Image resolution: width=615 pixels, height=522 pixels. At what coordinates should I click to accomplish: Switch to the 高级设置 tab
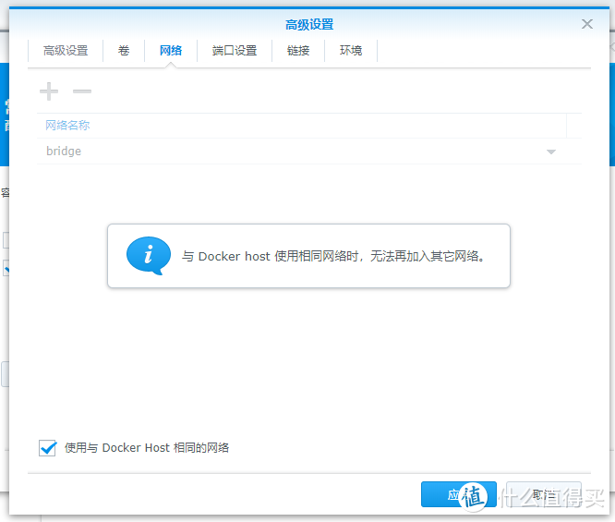click(66, 51)
